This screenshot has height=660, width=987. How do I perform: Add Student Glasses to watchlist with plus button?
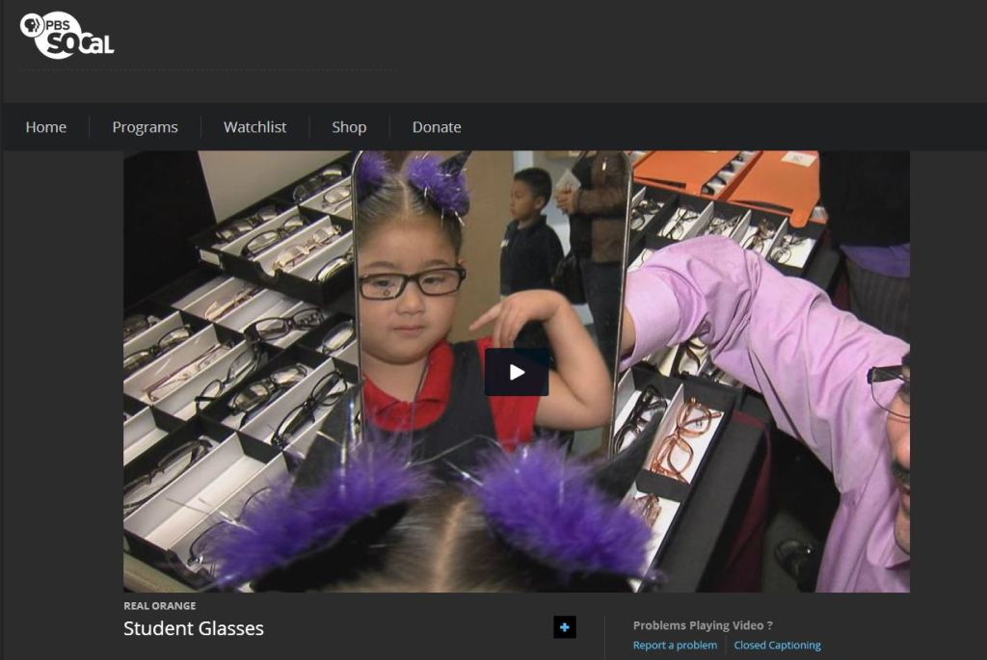tap(565, 627)
